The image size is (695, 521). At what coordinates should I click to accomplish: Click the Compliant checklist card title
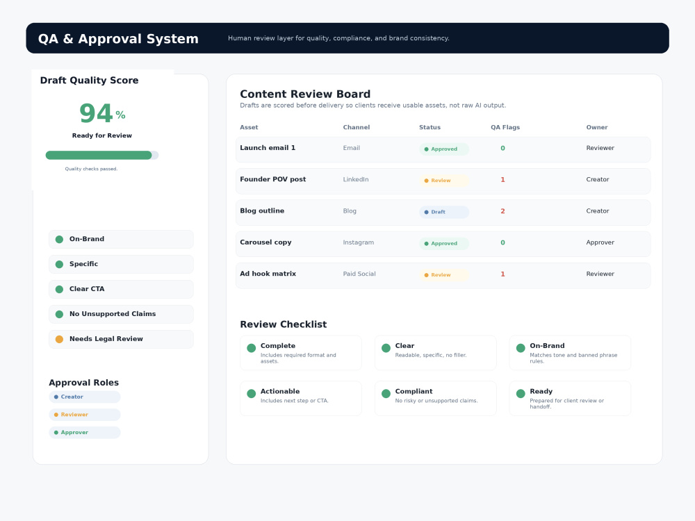414,392
